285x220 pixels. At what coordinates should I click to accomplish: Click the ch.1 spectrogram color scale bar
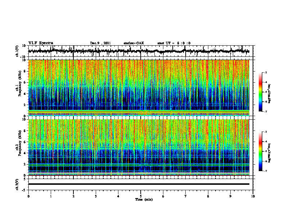coord(260,92)
